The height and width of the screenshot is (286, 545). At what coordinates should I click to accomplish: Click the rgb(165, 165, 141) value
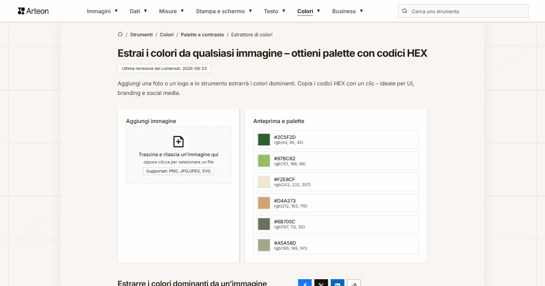[291, 248]
